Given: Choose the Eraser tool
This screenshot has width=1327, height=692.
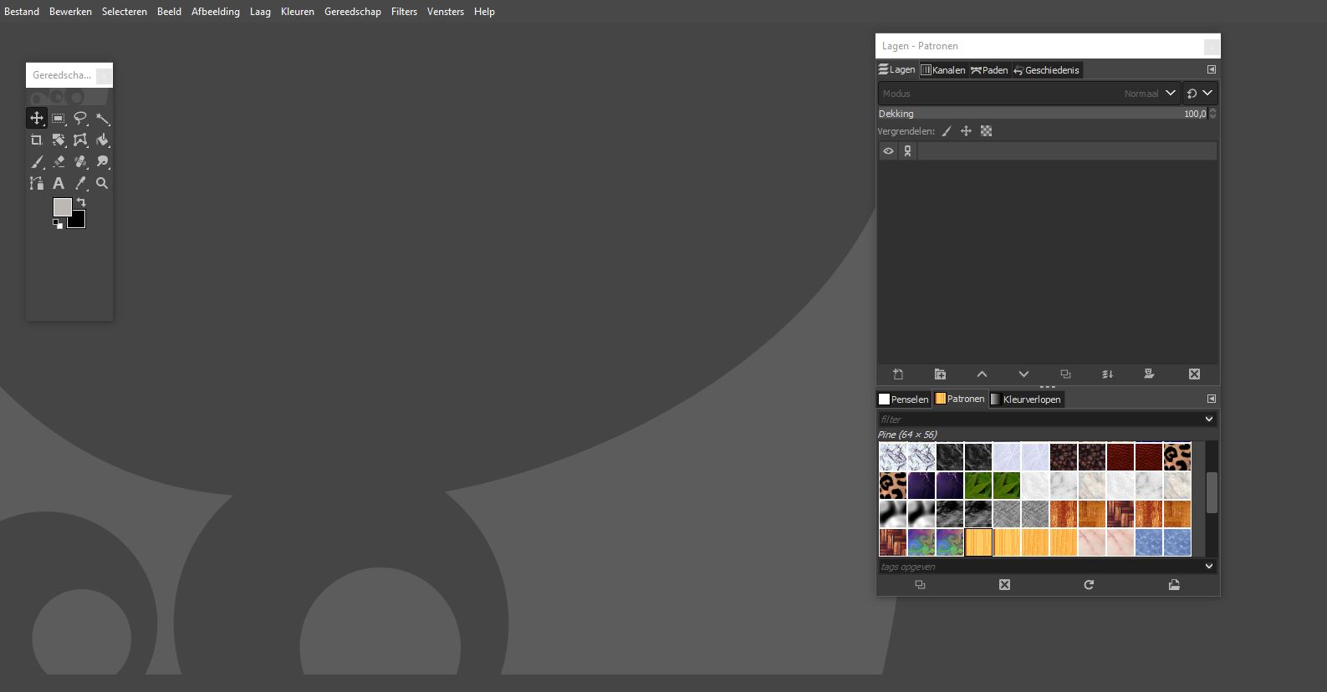Looking at the screenshot, I should pos(59,161).
